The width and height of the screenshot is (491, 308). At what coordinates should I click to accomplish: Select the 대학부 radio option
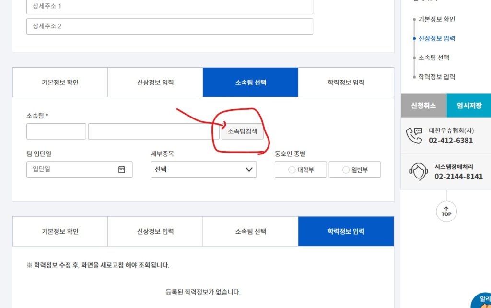(292, 170)
